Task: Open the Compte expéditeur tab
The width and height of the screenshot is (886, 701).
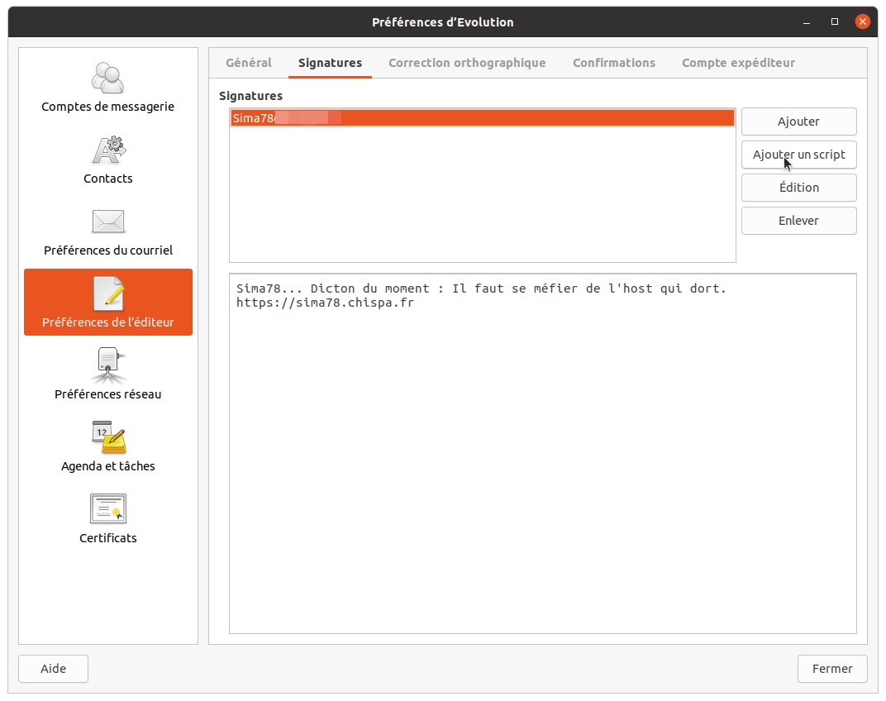Action: pos(738,63)
